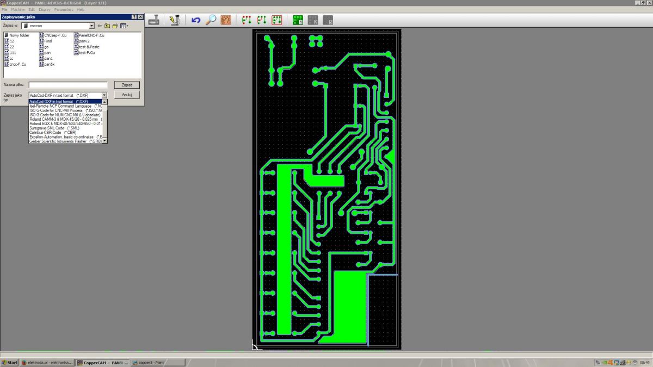Click the second red-green track tool icon
Screen dimensions: 653x367
tap(262, 20)
